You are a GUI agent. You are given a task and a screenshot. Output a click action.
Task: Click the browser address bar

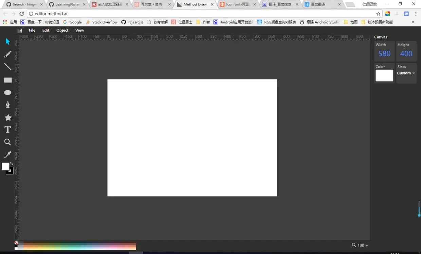[204, 14]
